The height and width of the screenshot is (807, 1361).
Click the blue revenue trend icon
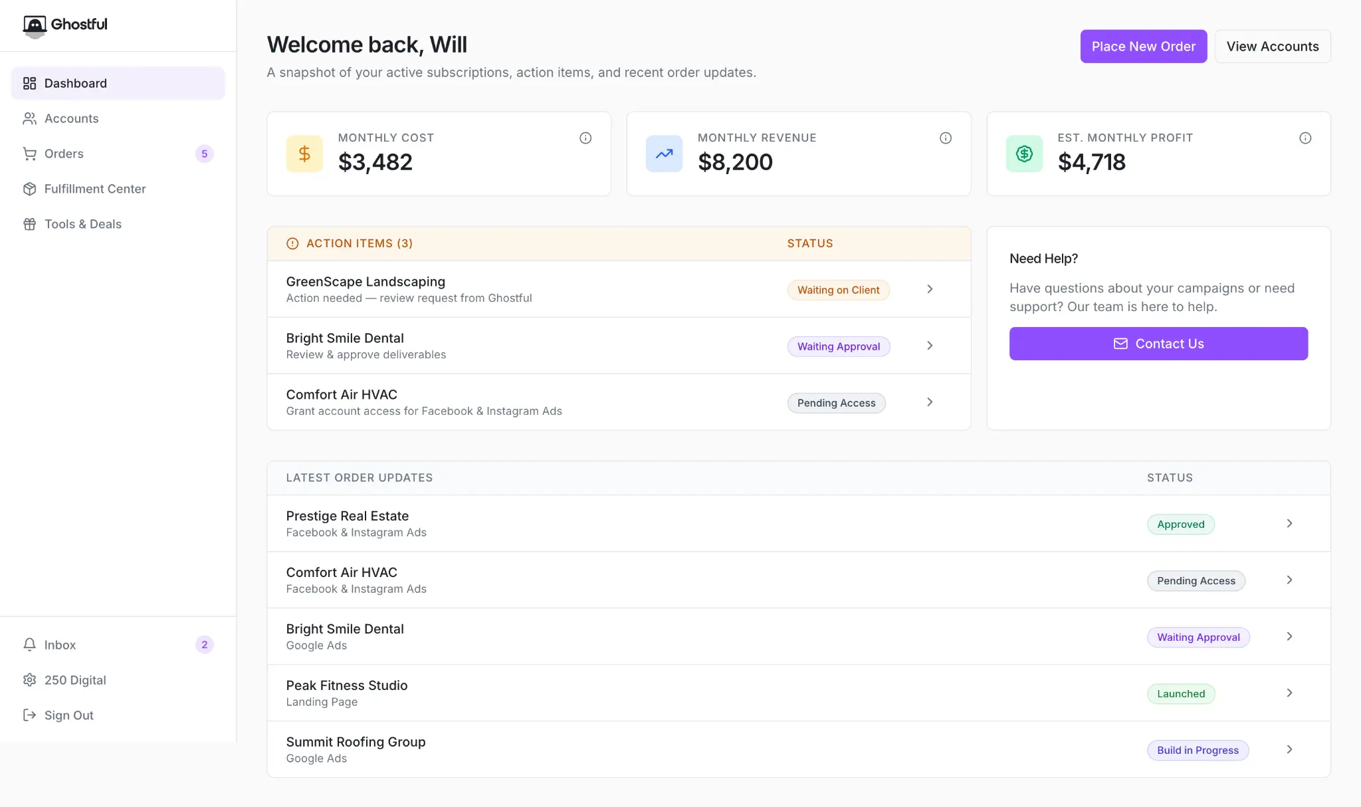point(664,154)
